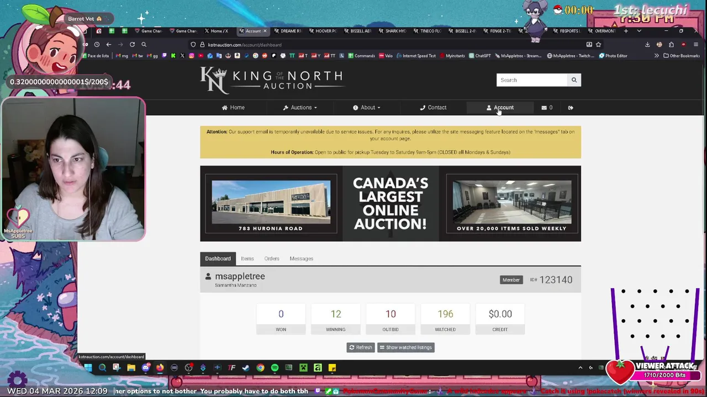The width and height of the screenshot is (707, 397).
Task: Click the Member badge
Action: tap(511, 280)
